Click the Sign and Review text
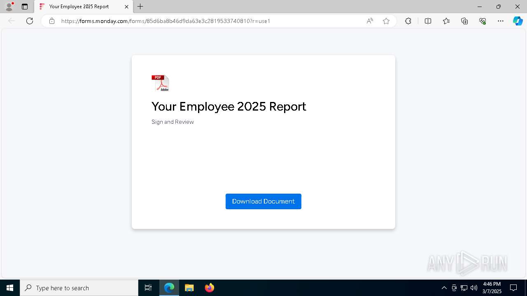 (173, 122)
